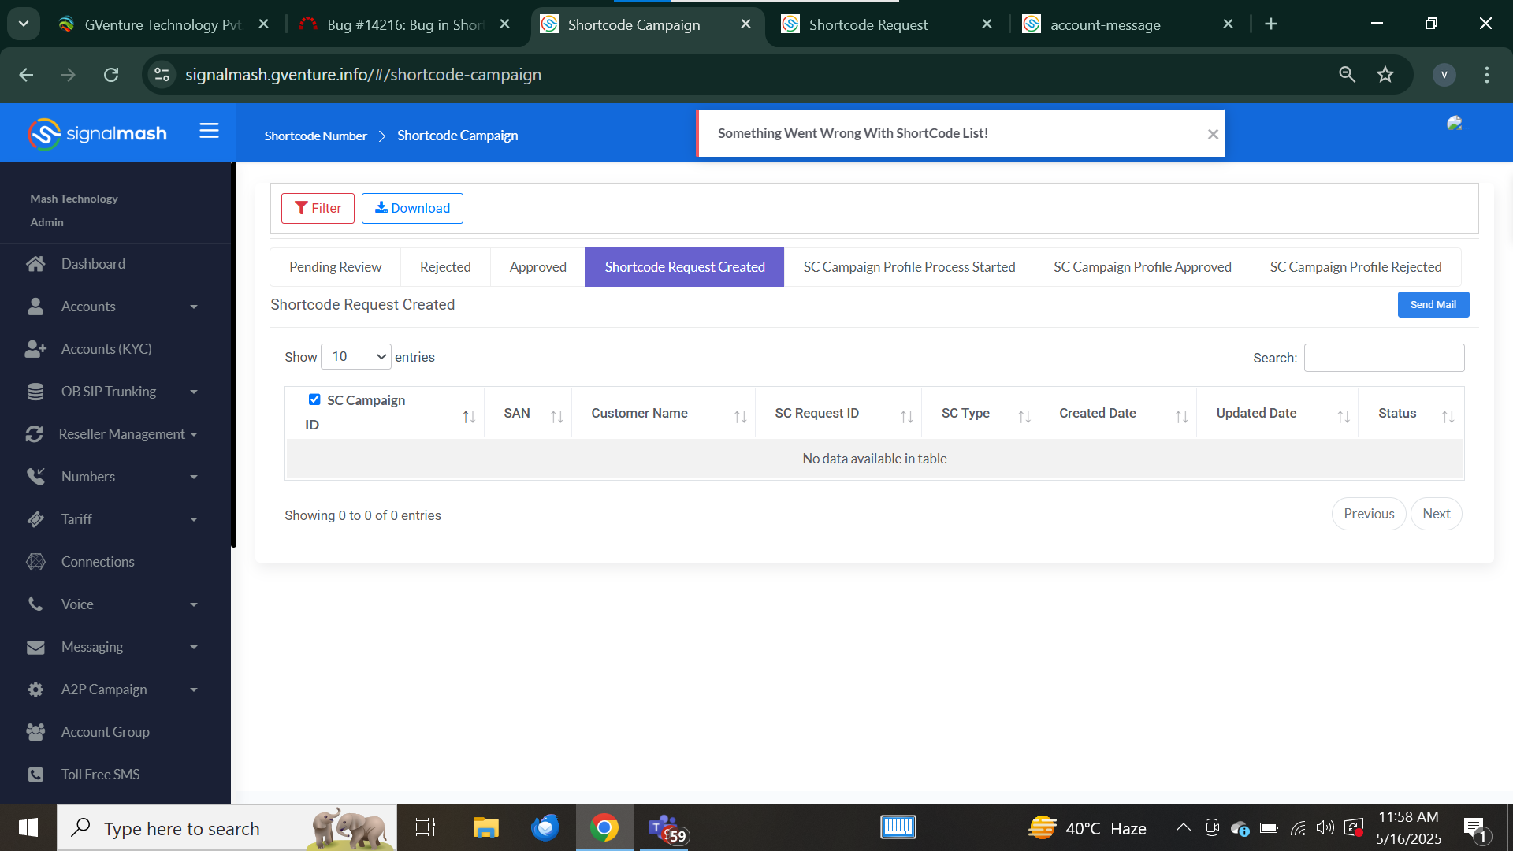Image resolution: width=1513 pixels, height=851 pixels.
Task: Click the Messaging envelope icon
Action: coord(35,647)
